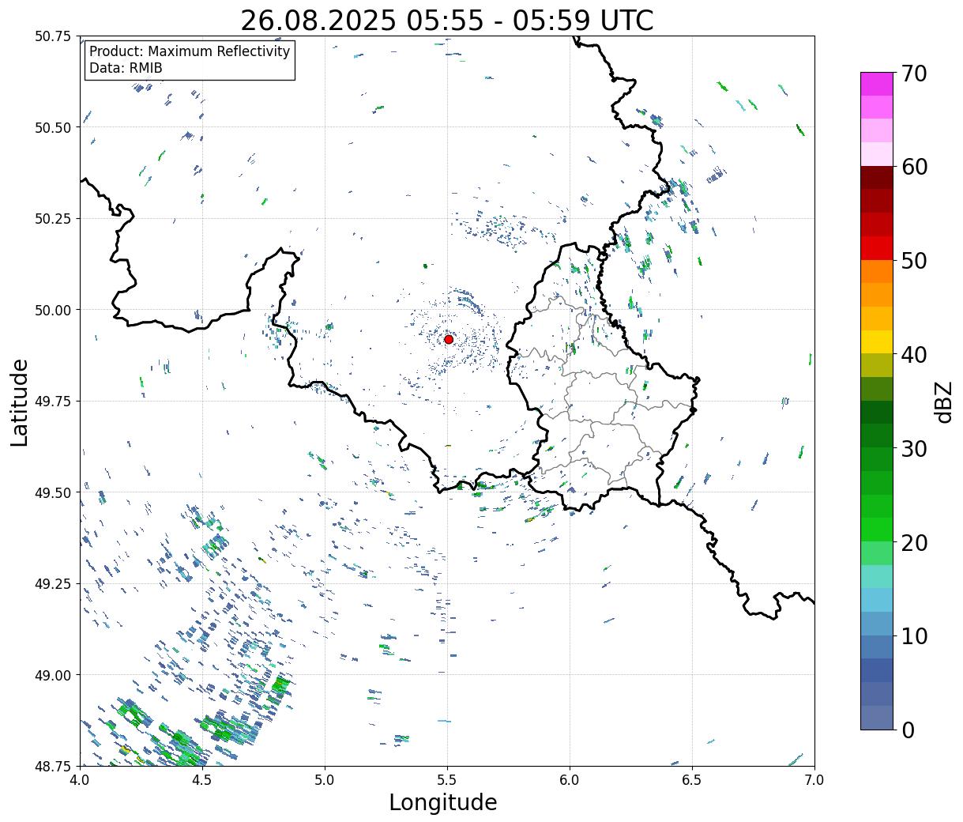Click the 'Data: RMIB' label
The width and height of the screenshot is (963, 822).
126,68
